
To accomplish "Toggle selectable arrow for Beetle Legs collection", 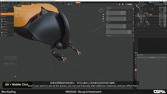I will [x=161, y=17].
